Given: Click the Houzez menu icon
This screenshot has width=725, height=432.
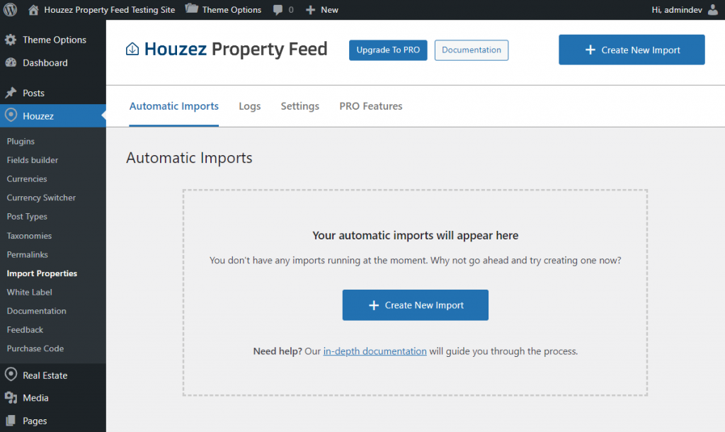Looking at the screenshot, I should coord(11,115).
